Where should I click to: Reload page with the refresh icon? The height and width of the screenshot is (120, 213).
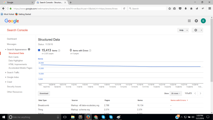coord(124,8)
